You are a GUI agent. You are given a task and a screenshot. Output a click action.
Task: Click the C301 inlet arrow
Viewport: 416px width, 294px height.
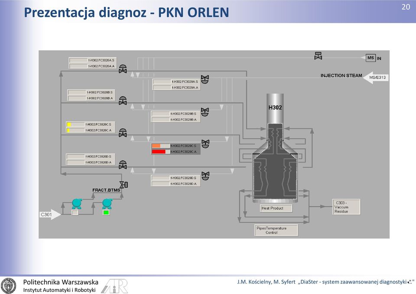[50, 215]
